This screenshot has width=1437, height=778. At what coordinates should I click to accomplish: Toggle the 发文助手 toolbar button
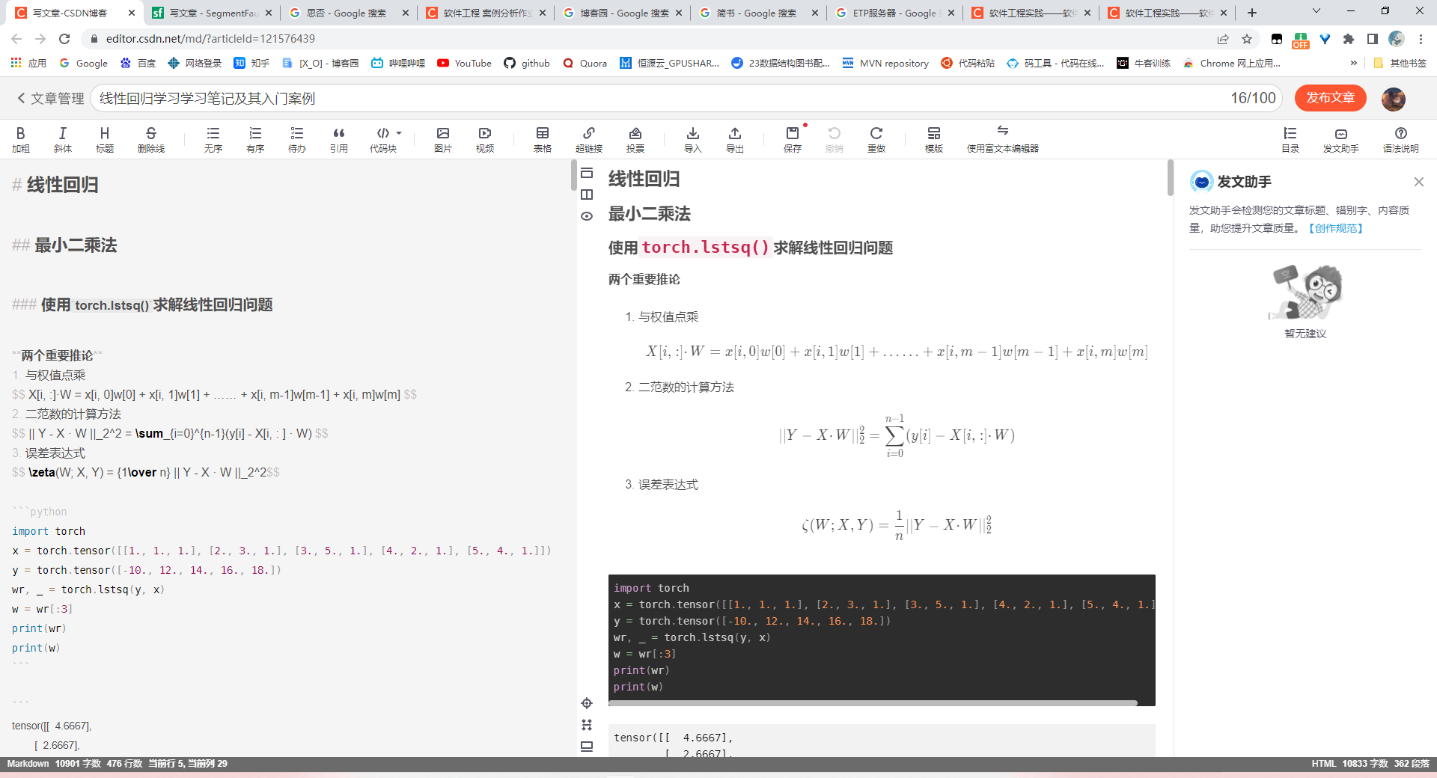point(1341,139)
